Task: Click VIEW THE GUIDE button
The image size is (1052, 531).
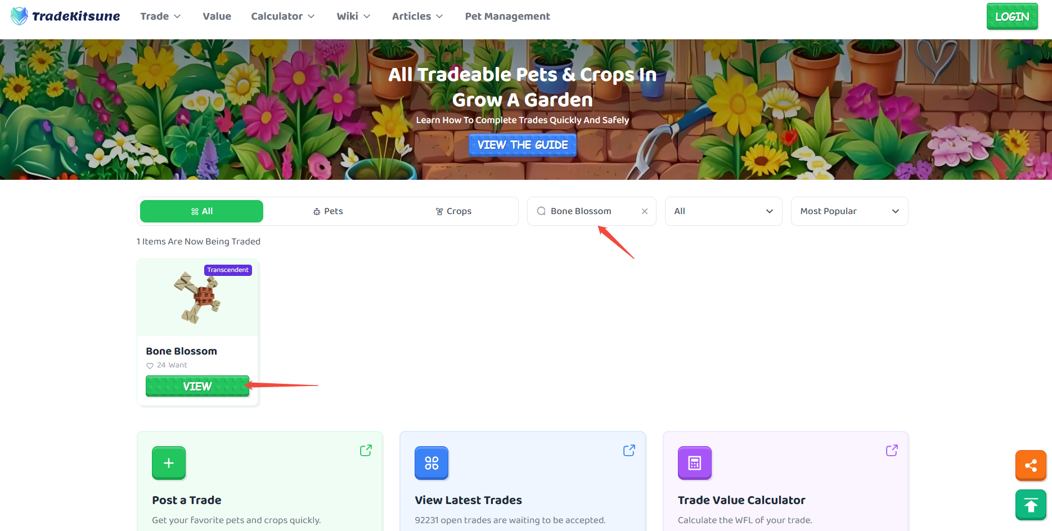Action: click(523, 145)
